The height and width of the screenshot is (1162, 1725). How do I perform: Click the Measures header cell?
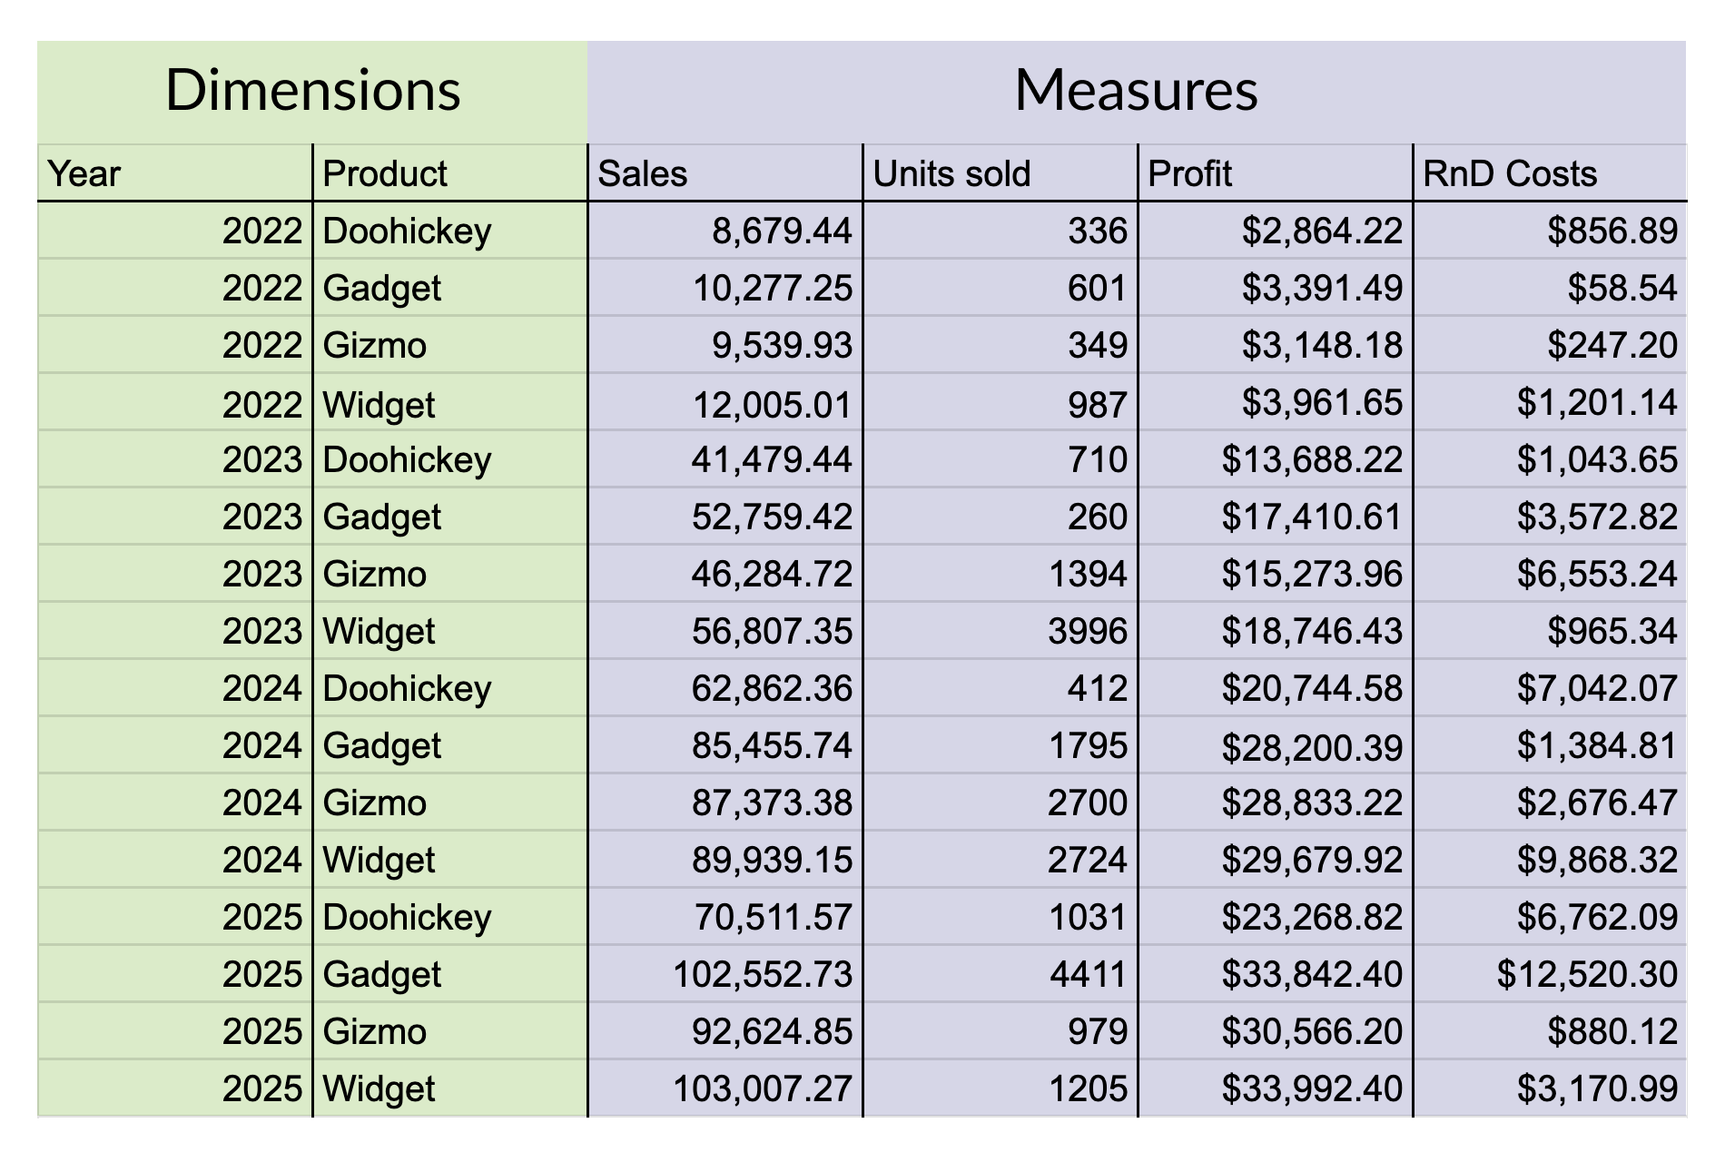pyautogui.click(x=1136, y=91)
